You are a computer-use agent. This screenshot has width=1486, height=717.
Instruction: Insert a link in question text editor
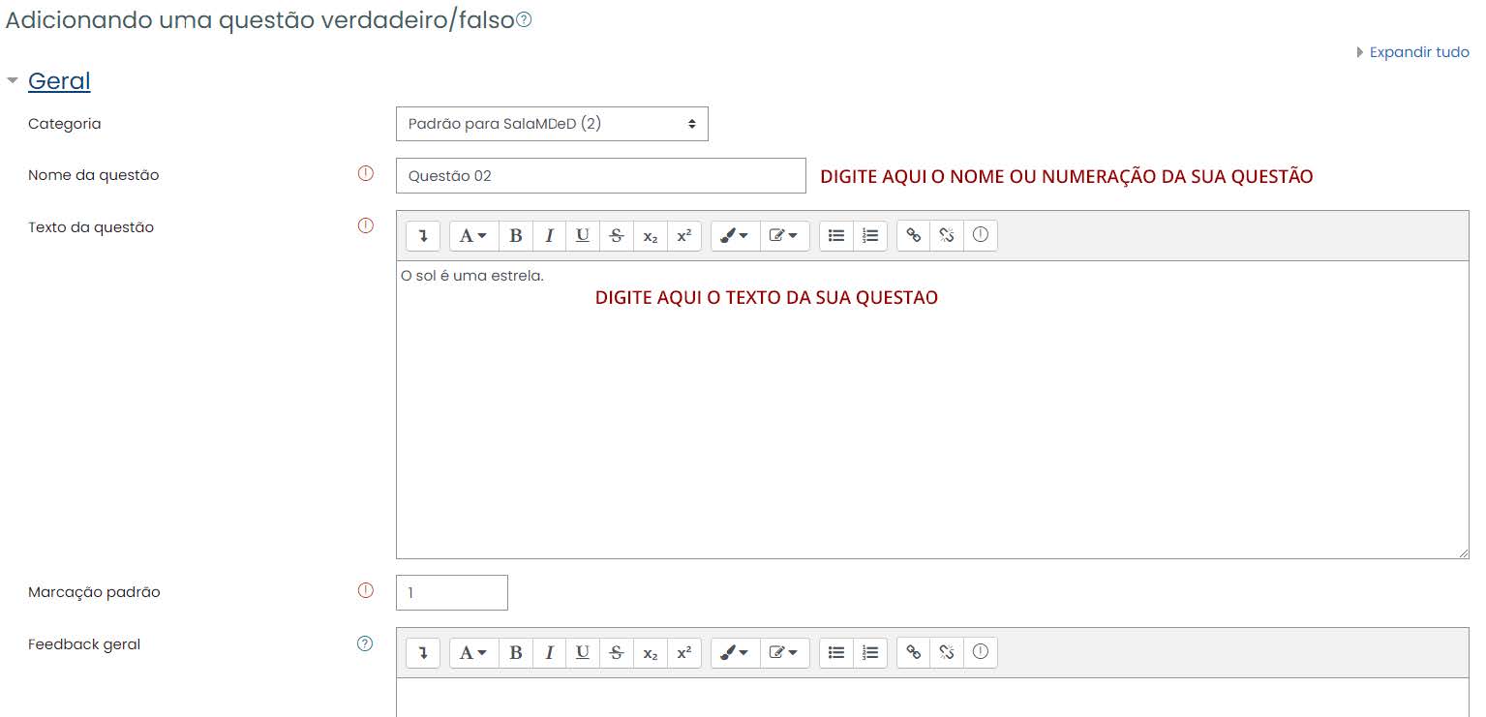912,235
